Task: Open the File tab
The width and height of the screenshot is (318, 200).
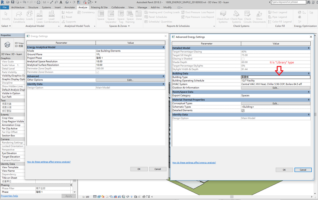Action: (x=4, y=7)
